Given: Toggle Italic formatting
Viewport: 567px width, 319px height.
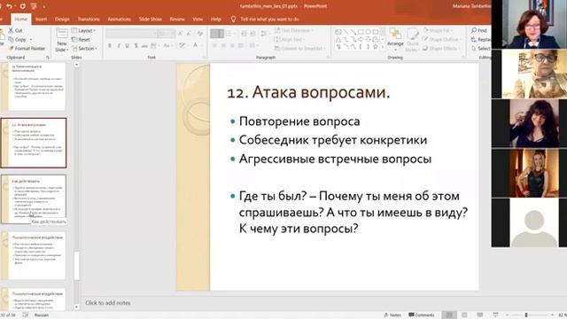Looking at the screenshot, I should coord(118,45).
